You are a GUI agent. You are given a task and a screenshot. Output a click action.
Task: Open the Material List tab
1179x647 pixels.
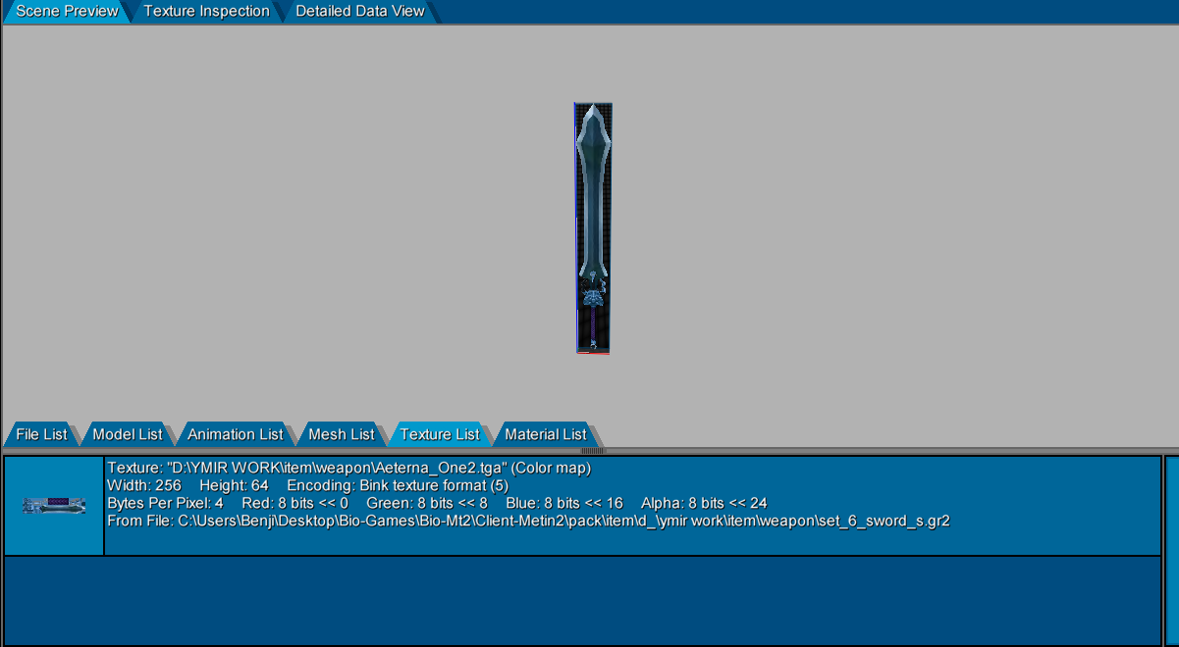pos(546,434)
